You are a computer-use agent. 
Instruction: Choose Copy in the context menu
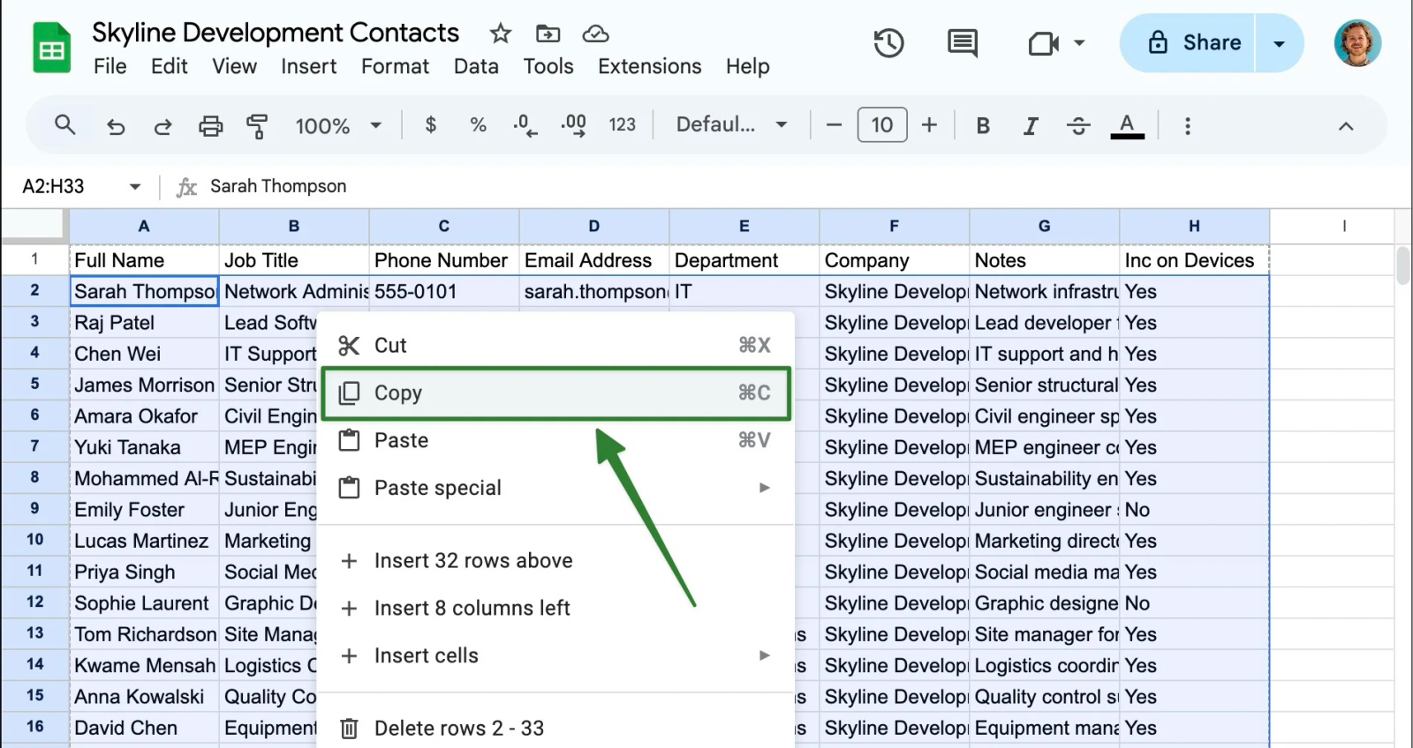tap(555, 393)
